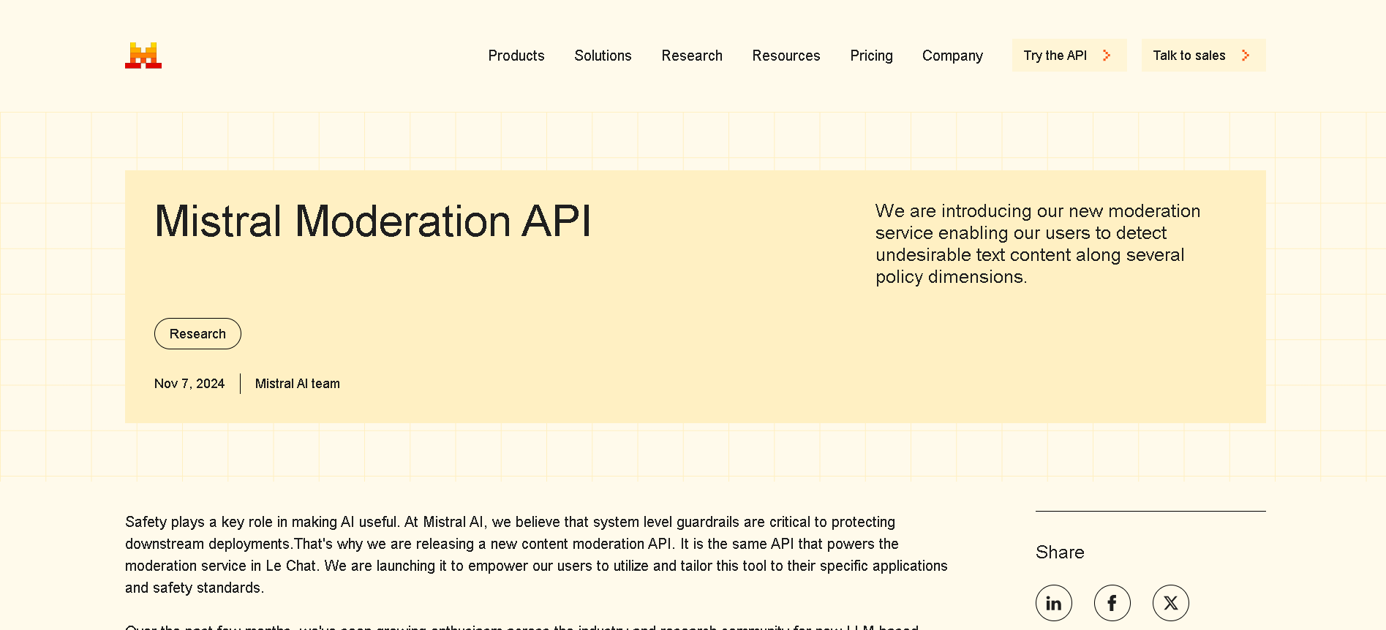
Task: Open the Solutions menu
Action: click(x=603, y=56)
